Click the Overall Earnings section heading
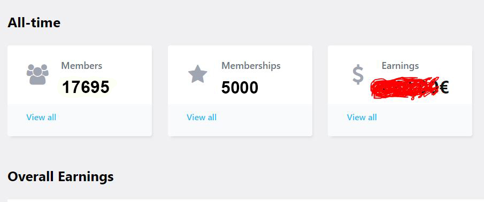 pos(60,176)
